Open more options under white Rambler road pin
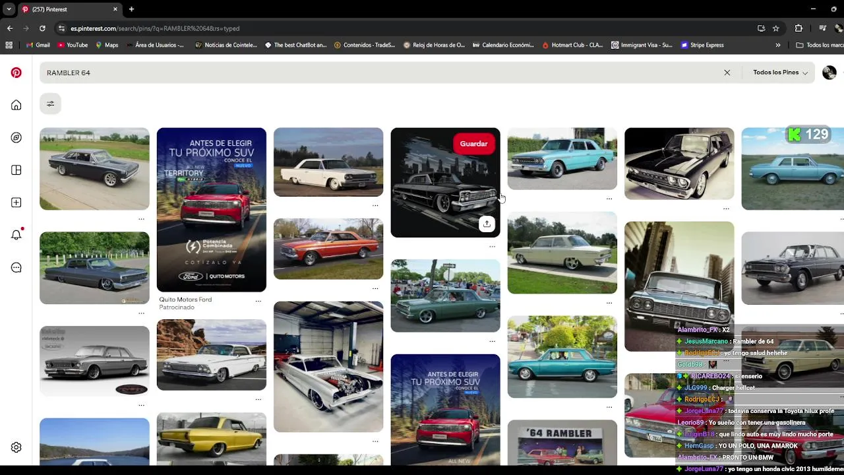Screen dimensions: 844x475 (x=375, y=205)
